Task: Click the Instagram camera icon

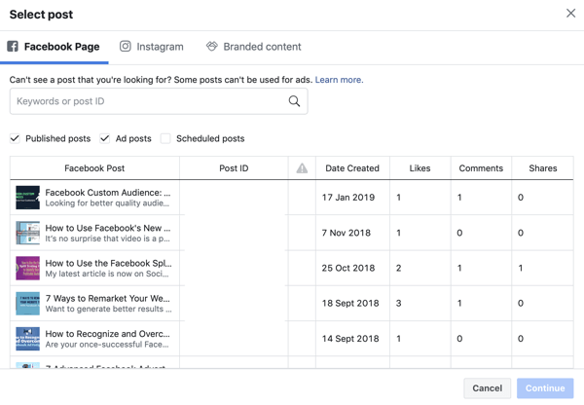Action: (126, 46)
